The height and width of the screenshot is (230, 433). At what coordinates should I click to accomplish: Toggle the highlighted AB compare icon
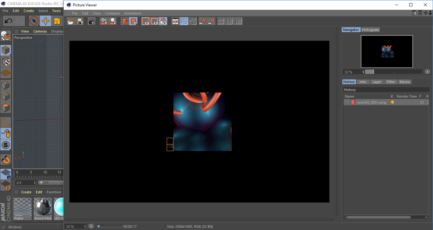(184, 21)
